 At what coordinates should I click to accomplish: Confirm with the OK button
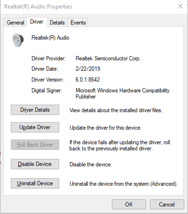tap(129, 205)
